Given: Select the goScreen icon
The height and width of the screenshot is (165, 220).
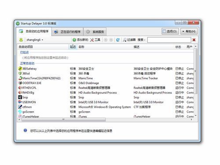Looking at the screenshot, I should [x=20, y=112].
